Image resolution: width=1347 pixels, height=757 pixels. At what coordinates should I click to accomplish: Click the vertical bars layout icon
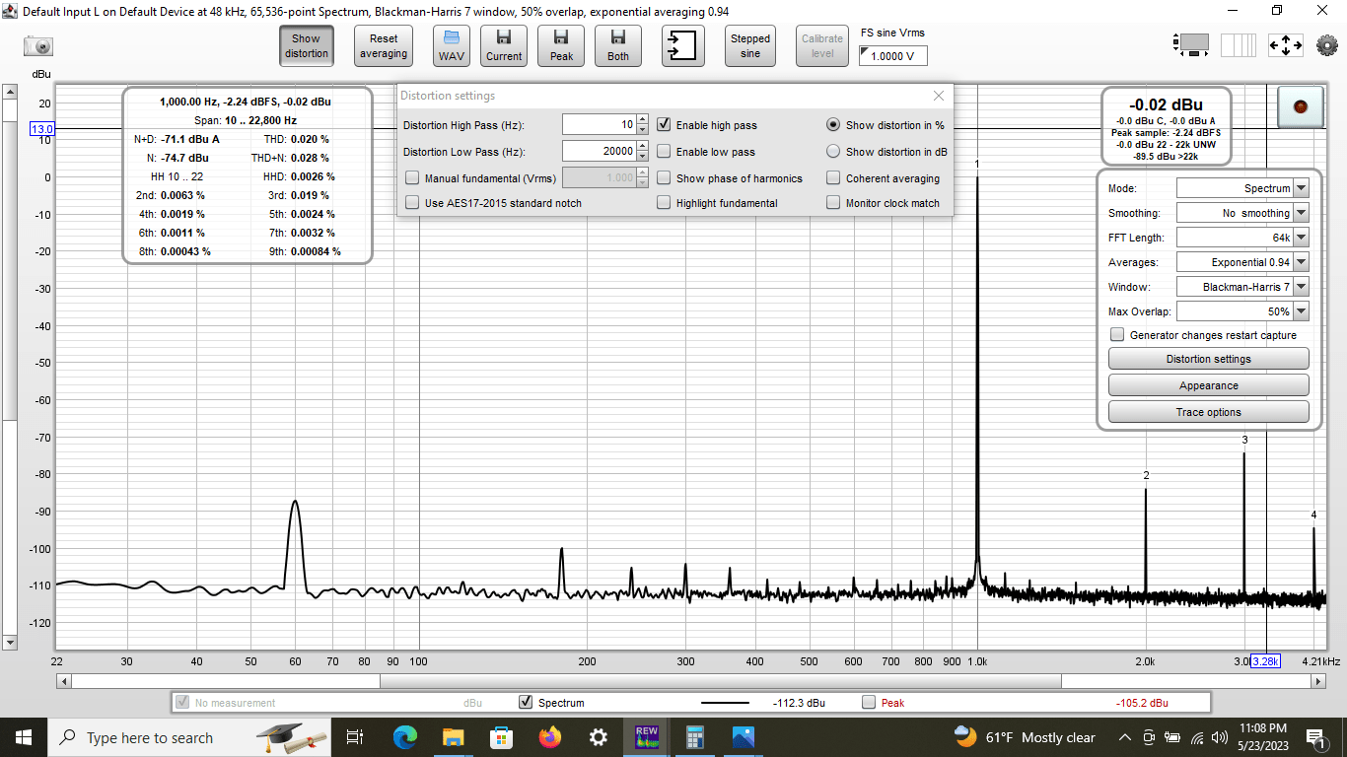pos(1239,45)
